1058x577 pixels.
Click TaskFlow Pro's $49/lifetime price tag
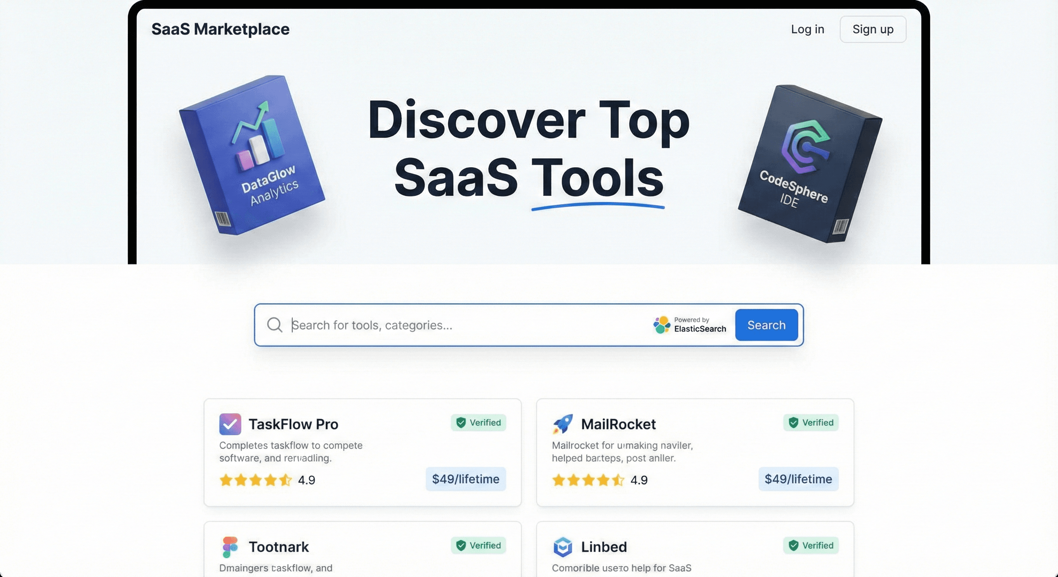[x=466, y=479]
